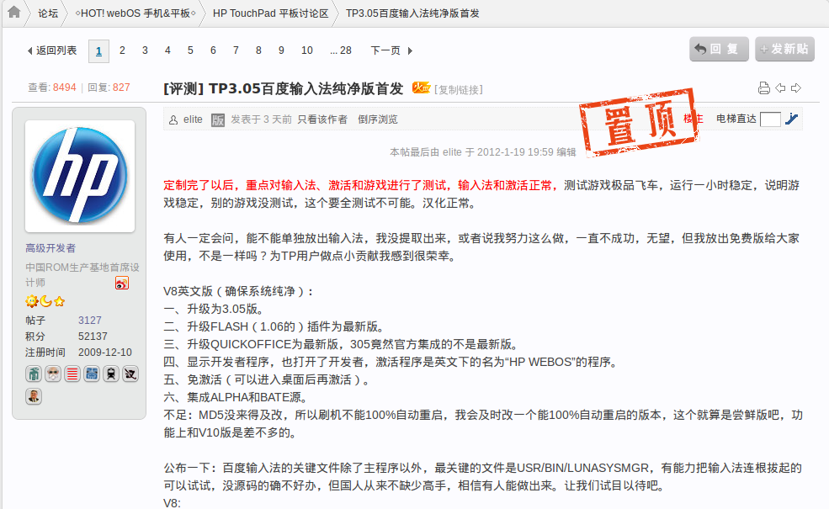Open the 高级开发者 user group link
Screen dimensions: 829x509
50,248
